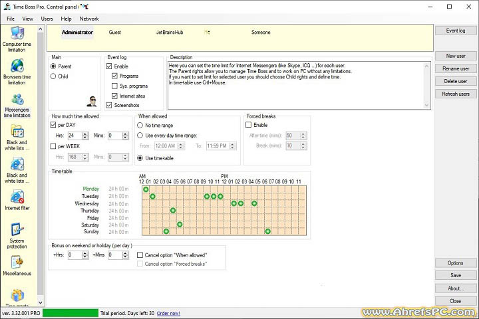Open System protection section icon

(x=17, y=229)
